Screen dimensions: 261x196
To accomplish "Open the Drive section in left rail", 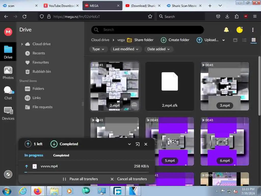I will point(8,52).
